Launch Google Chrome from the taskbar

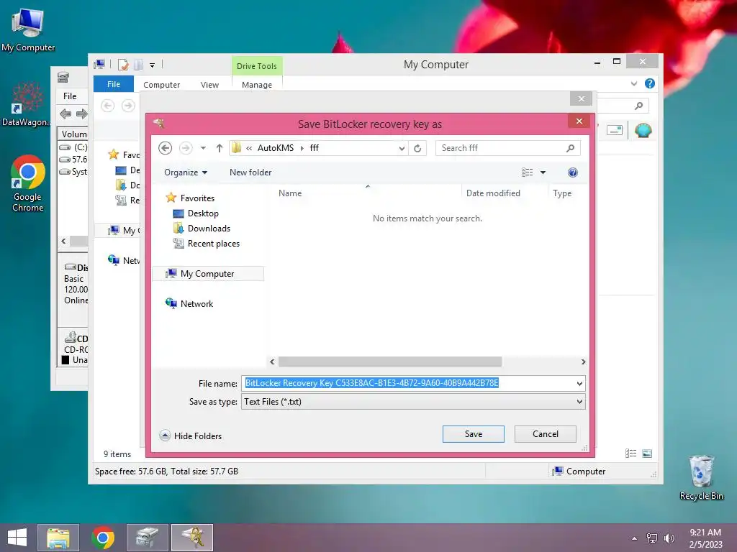pyautogui.click(x=103, y=538)
